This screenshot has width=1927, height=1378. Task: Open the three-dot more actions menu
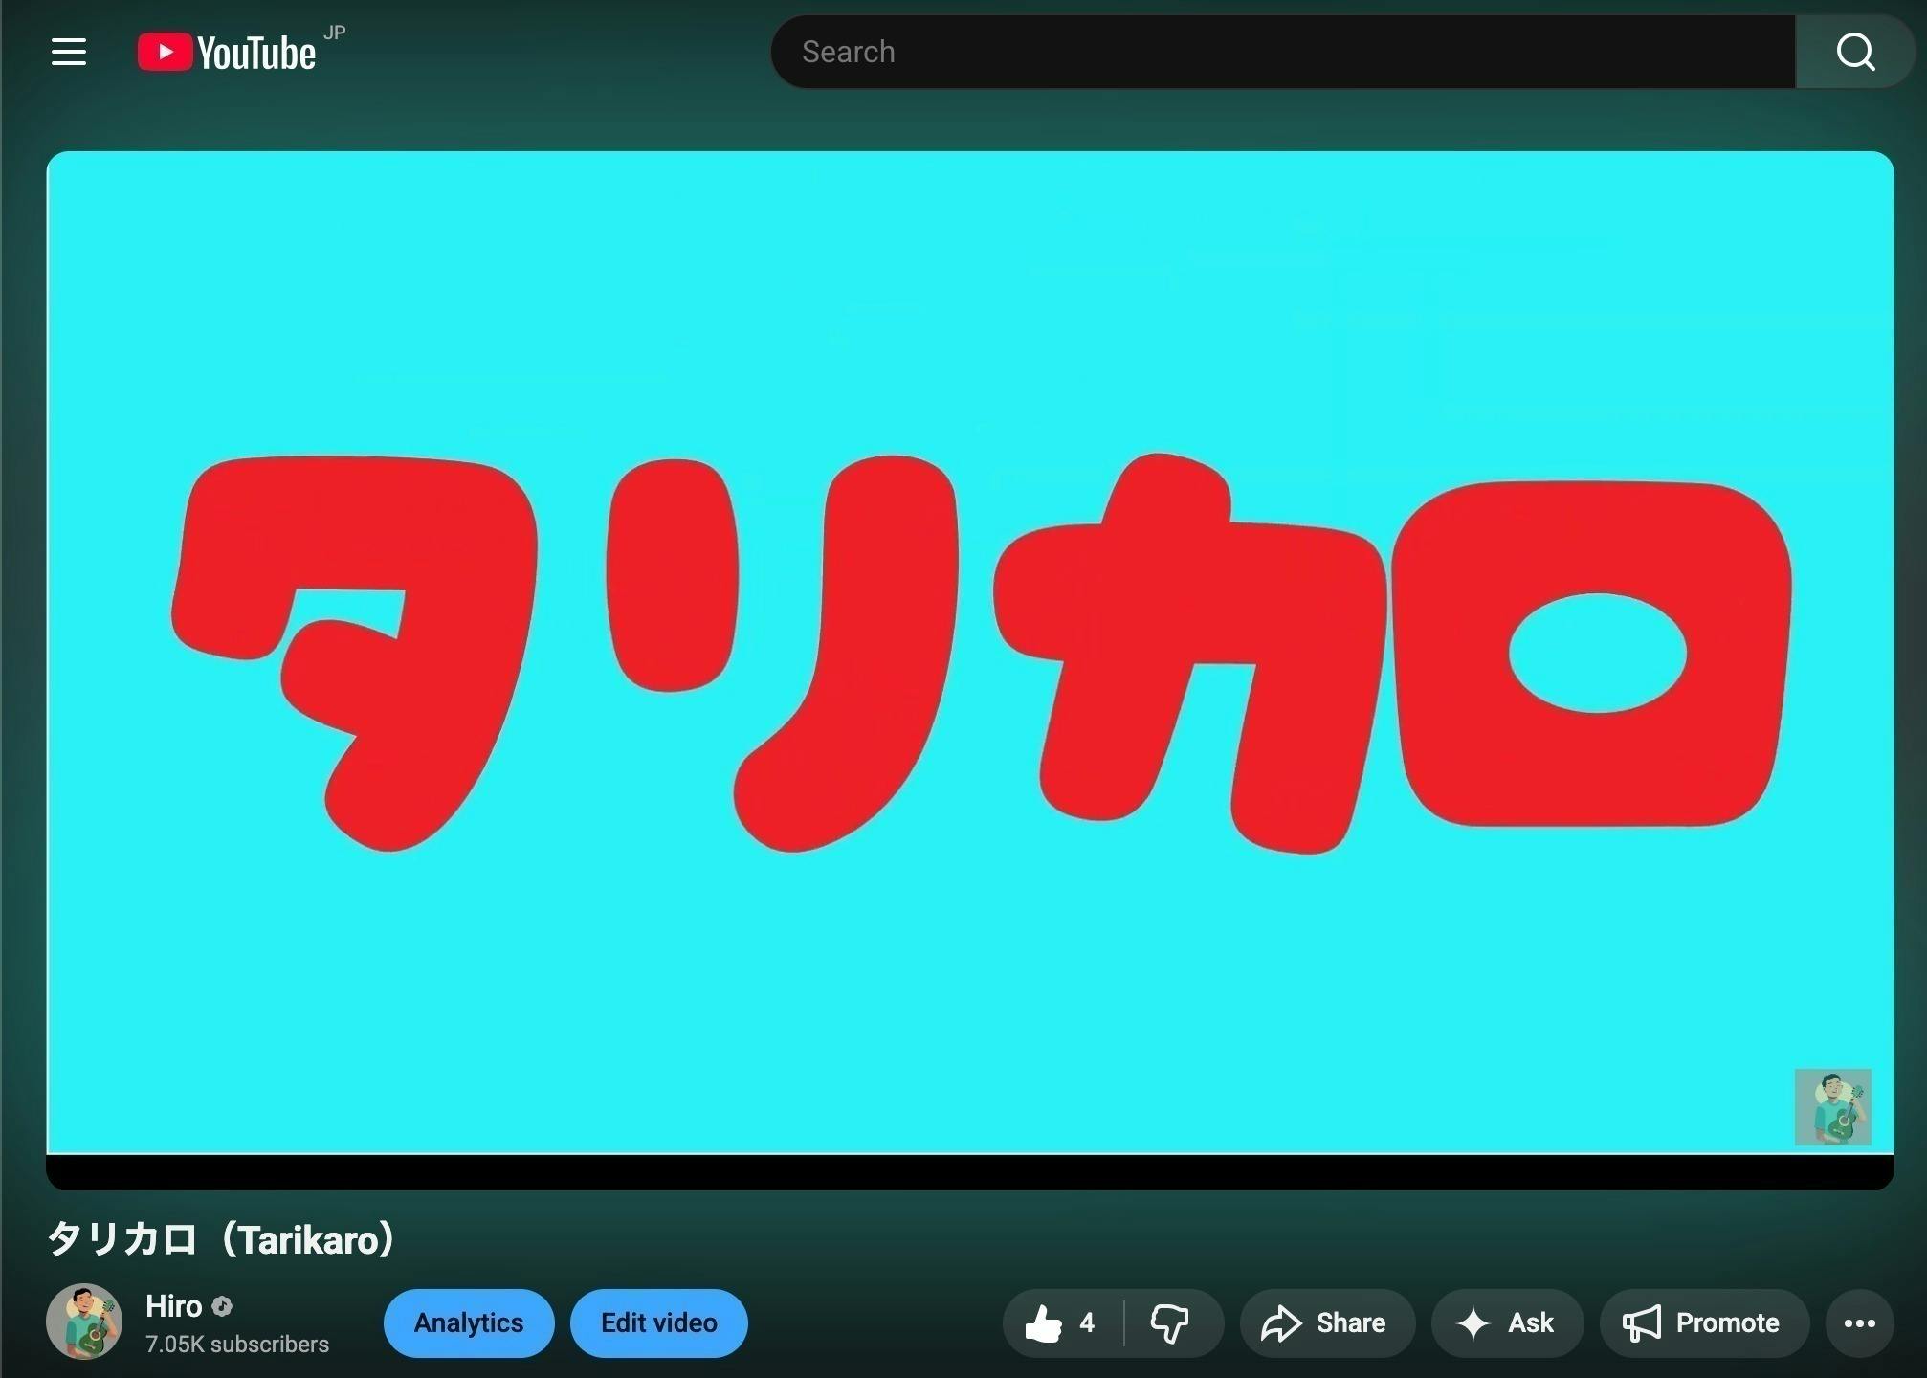1860,1322
